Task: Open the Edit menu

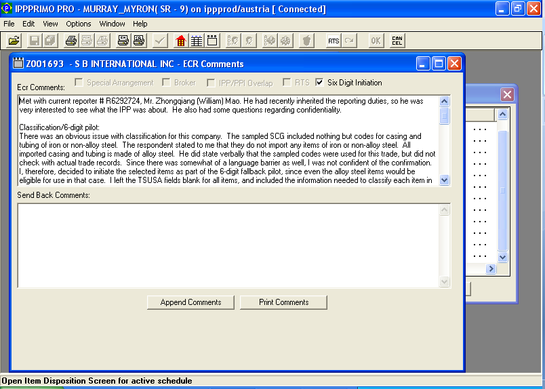Action: point(28,24)
